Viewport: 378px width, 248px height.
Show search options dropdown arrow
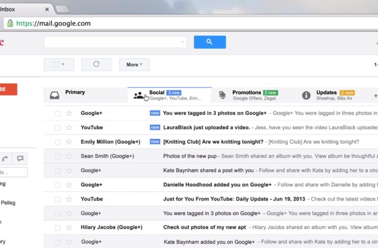183,42
